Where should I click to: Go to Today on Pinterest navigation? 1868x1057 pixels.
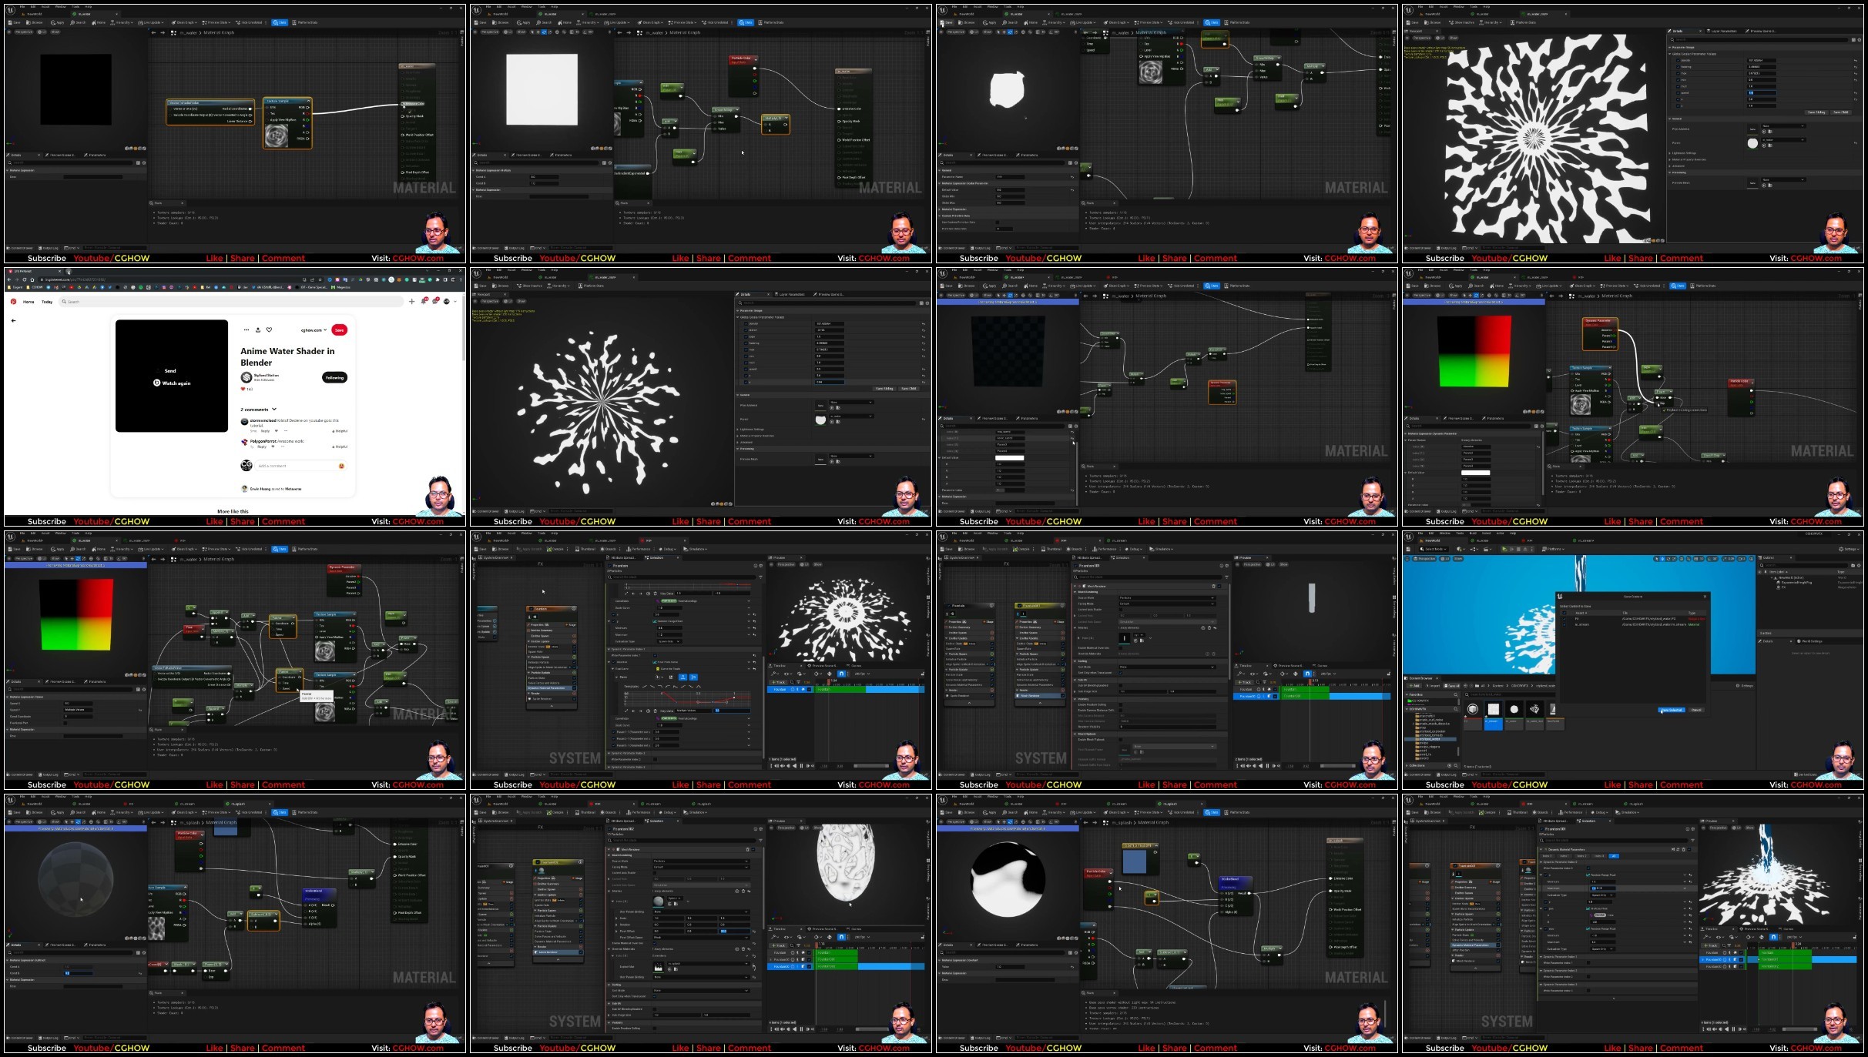[x=47, y=302]
